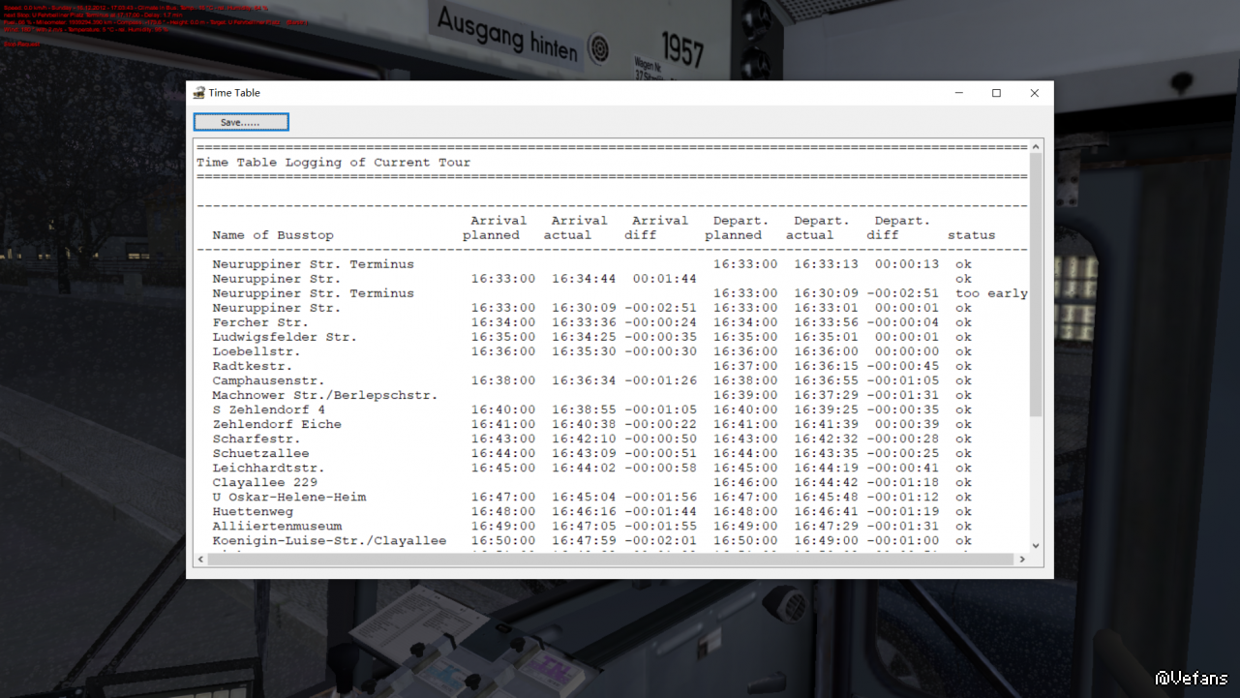Close the Time Table window
Image resolution: width=1240 pixels, height=698 pixels.
click(x=1034, y=93)
